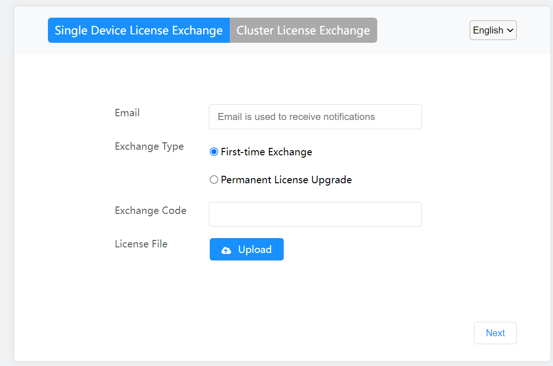Select the First-time Exchange radio button

[214, 152]
